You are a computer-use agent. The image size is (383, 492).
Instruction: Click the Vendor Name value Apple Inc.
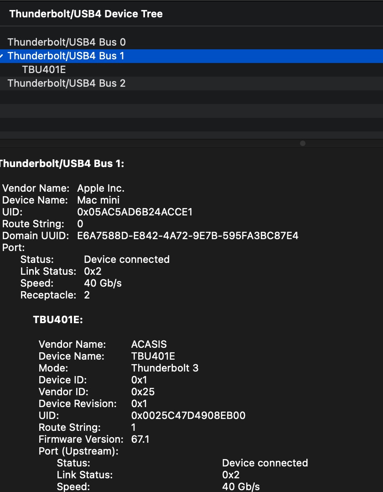[101, 188]
